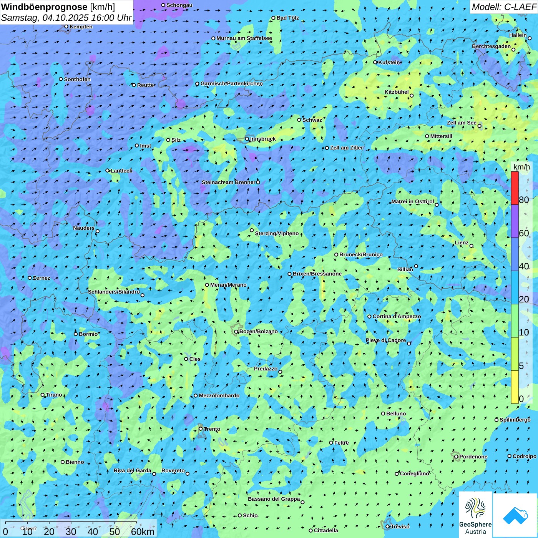Click the Mezzolombardo town label
The image size is (538, 538).
click(x=219, y=395)
